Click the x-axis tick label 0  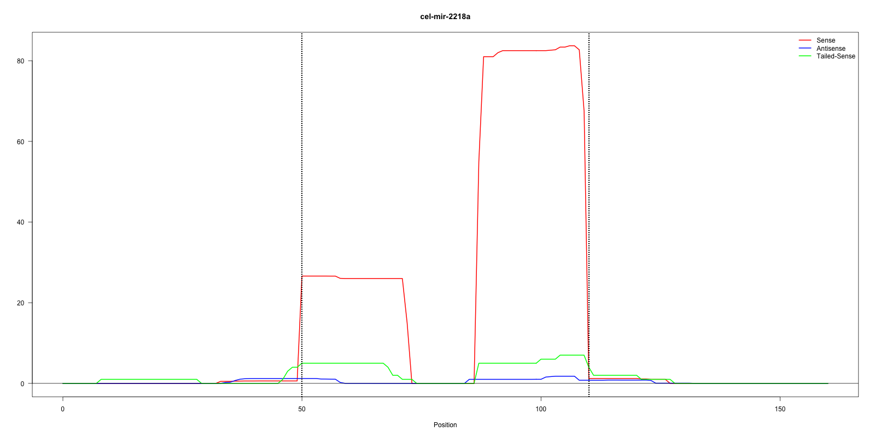coord(63,409)
